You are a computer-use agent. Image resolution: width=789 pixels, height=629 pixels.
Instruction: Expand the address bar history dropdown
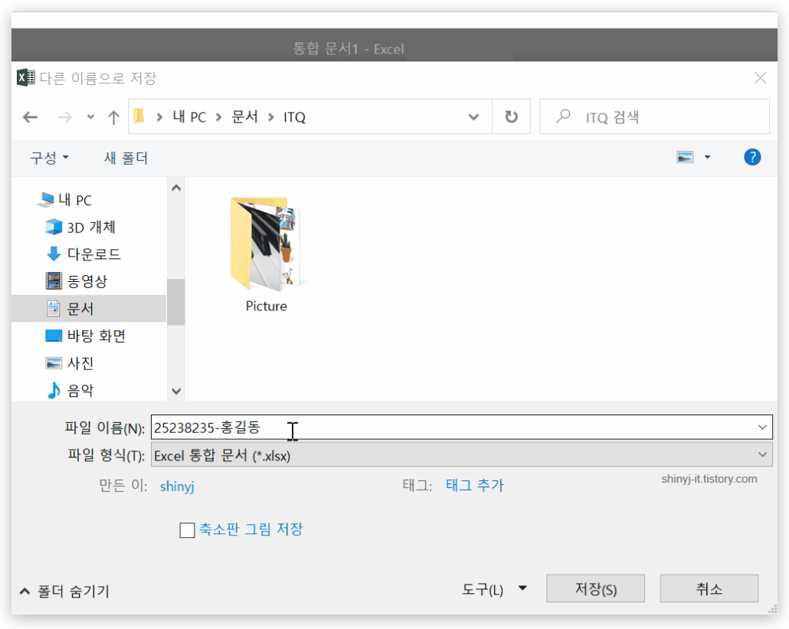tap(473, 117)
